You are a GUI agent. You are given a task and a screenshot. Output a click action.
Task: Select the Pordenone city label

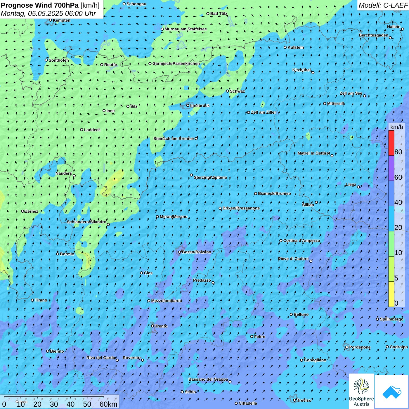(360, 347)
